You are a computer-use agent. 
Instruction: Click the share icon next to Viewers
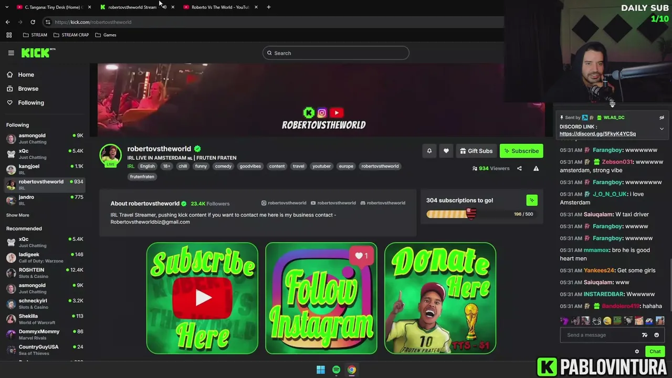point(519,169)
